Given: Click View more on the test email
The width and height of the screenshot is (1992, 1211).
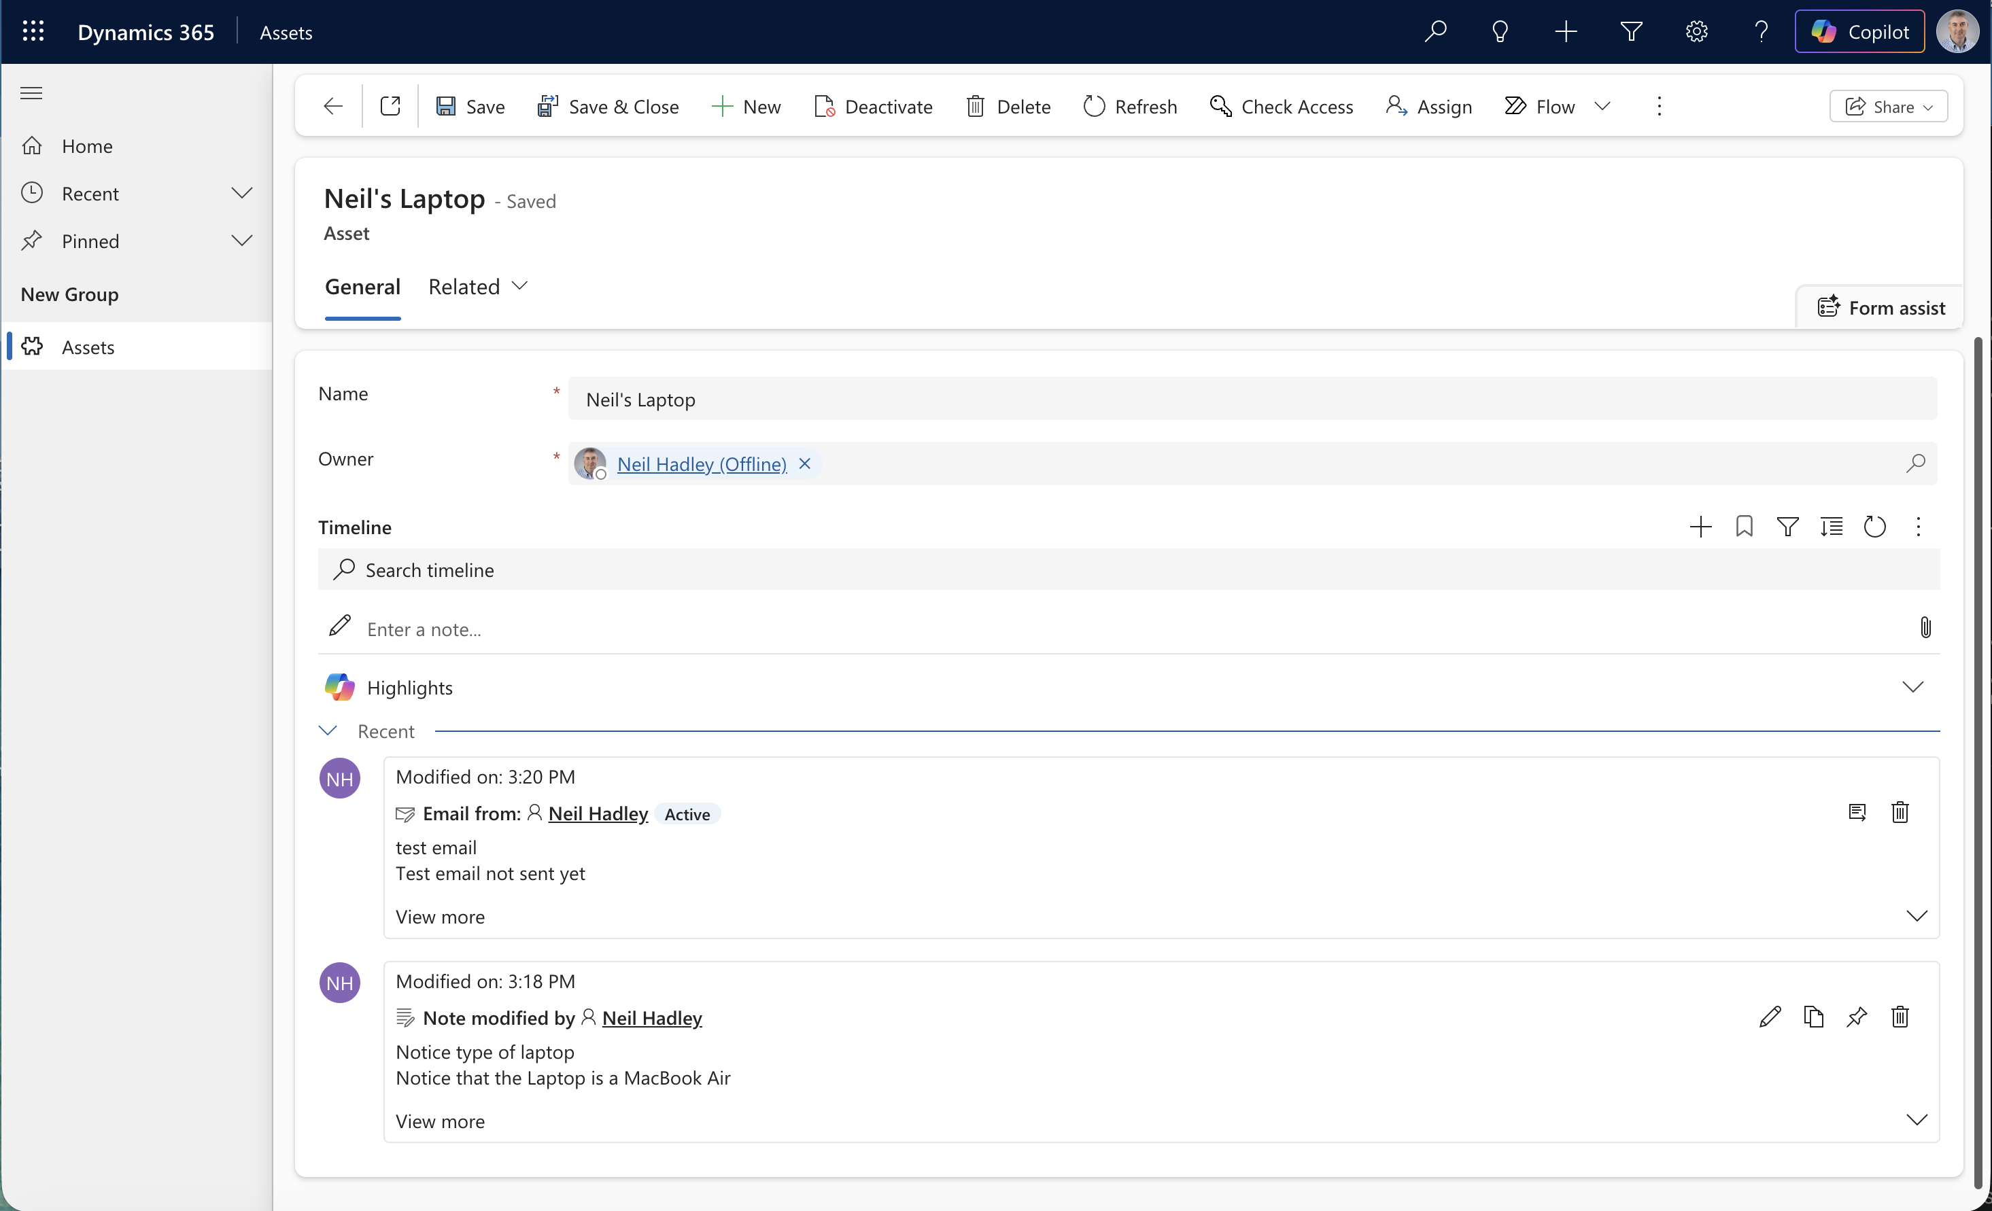Looking at the screenshot, I should click(x=441, y=917).
